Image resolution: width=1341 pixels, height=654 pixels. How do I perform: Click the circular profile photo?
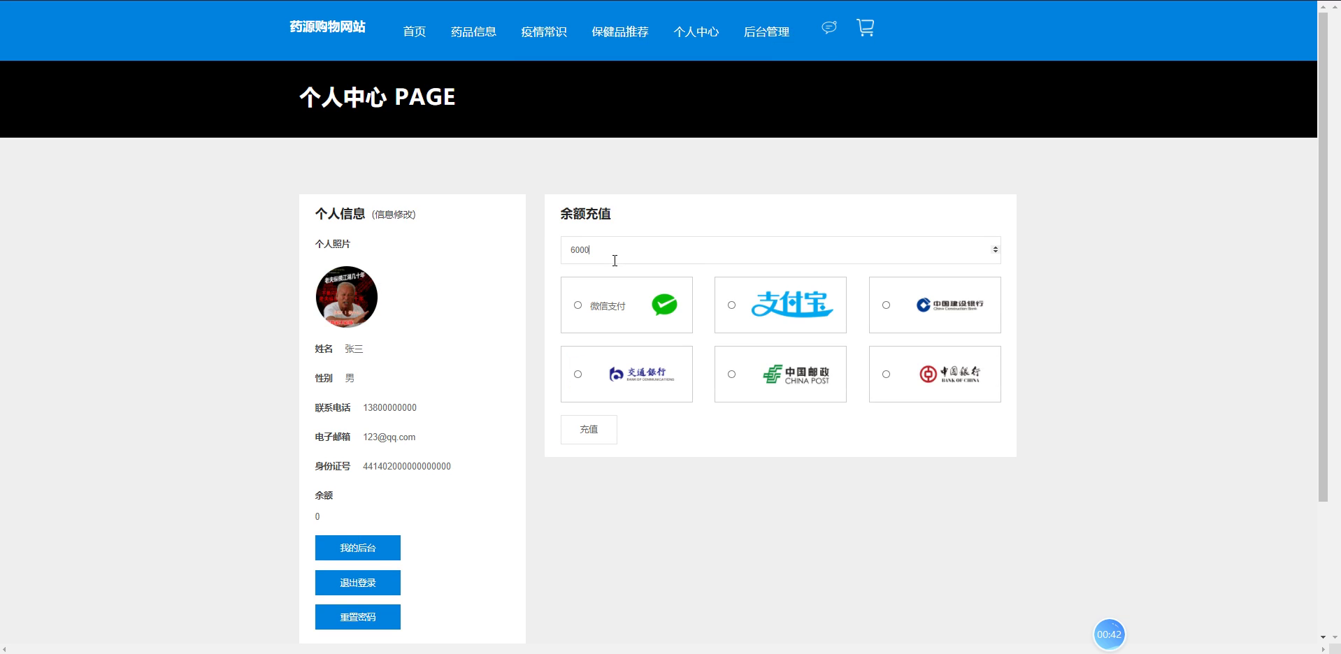click(346, 297)
